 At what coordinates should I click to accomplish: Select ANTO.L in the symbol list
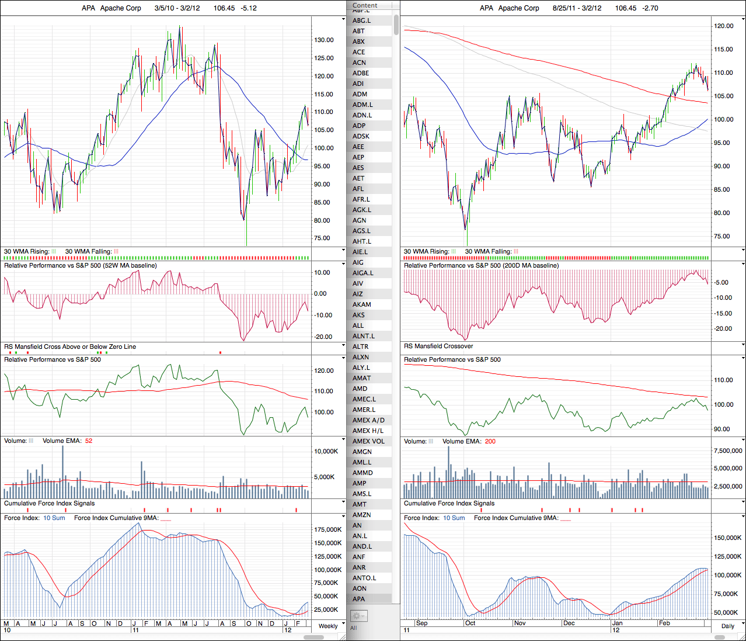[x=369, y=578]
